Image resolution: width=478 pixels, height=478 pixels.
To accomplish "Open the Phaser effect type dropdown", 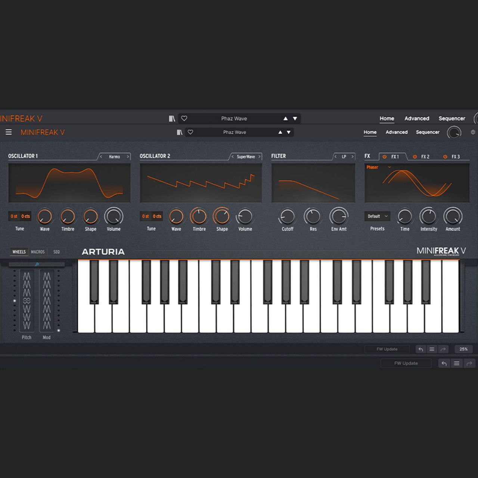I will [379, 167].
